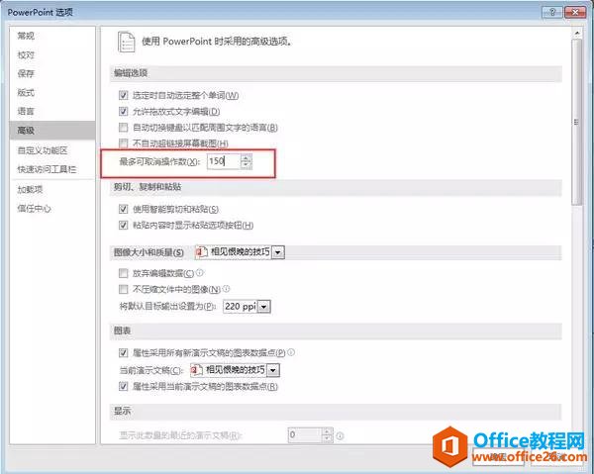Click the scrollbar up arrow

coord(577,33)
